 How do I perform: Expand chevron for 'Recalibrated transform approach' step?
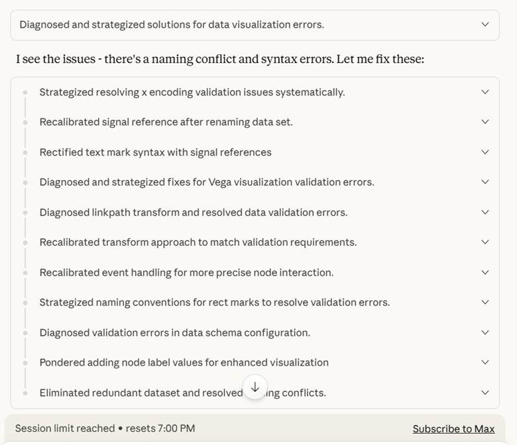485,242
